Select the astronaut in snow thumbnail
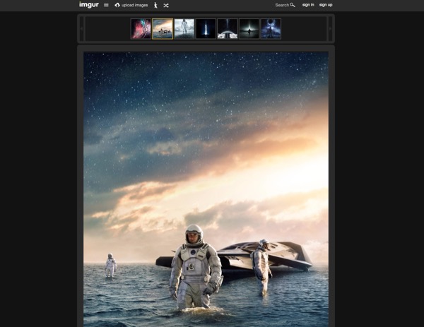This screenshot has width=424, height=327. [184, 29]
